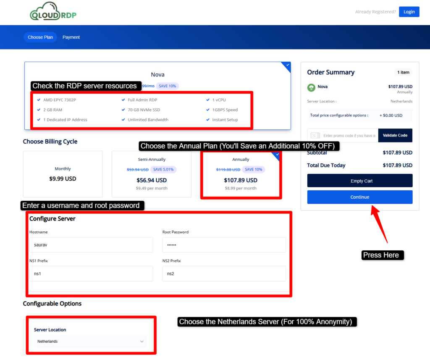
Task: Click the Netherlands server location value in summary
Action: 401,101
